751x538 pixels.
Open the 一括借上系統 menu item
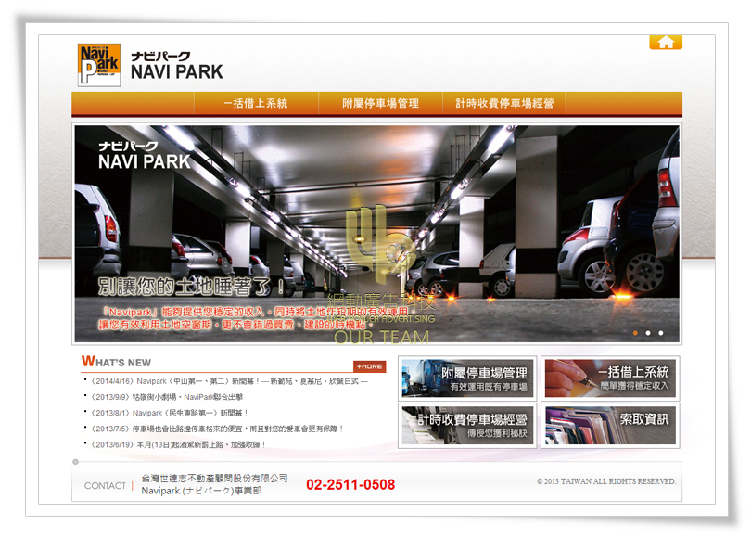click(x=256, y=104)
